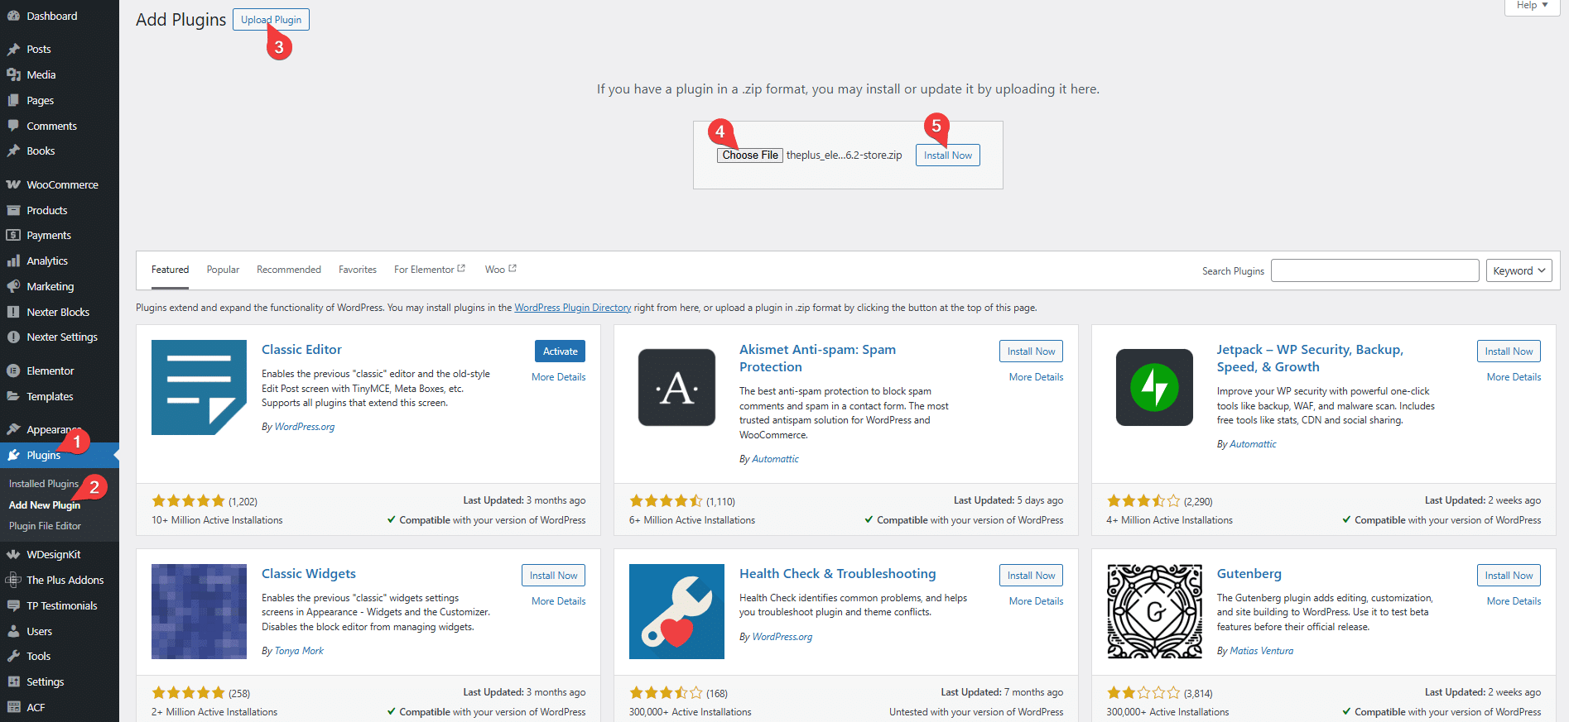Click Install Now in upload box
This screenshot has width=1569, height=722.
pos(947,155)
